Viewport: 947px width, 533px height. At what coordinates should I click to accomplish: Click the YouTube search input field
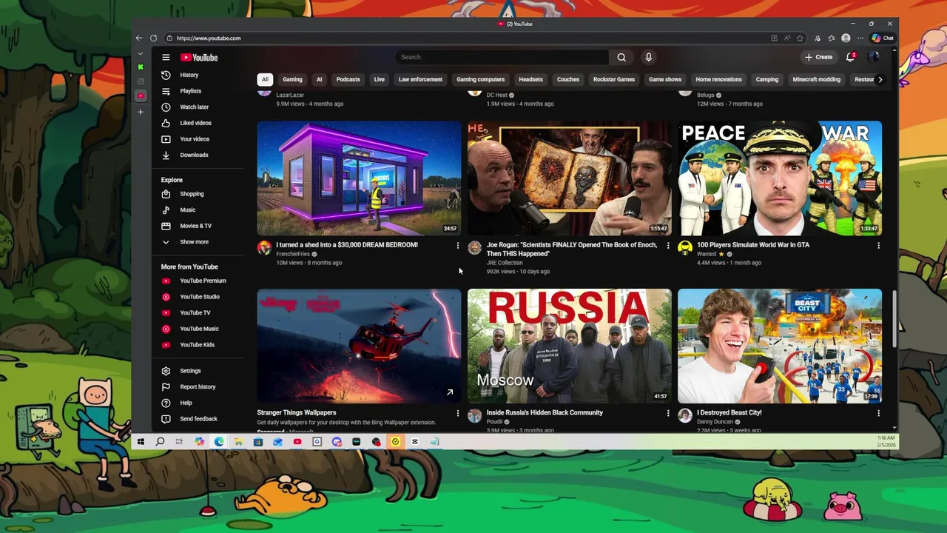[502, 57]
